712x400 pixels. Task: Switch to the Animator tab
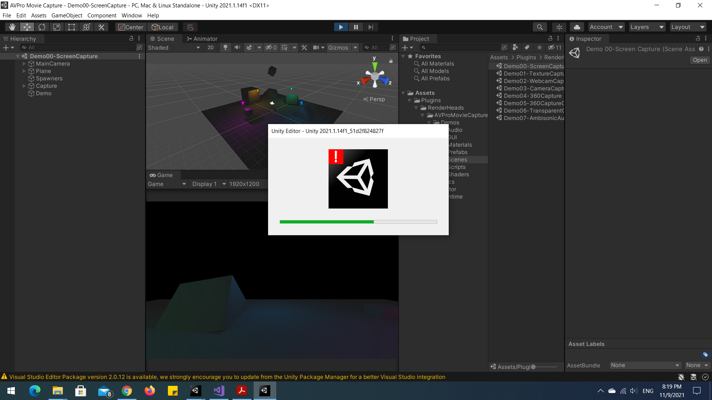[202, 39]
